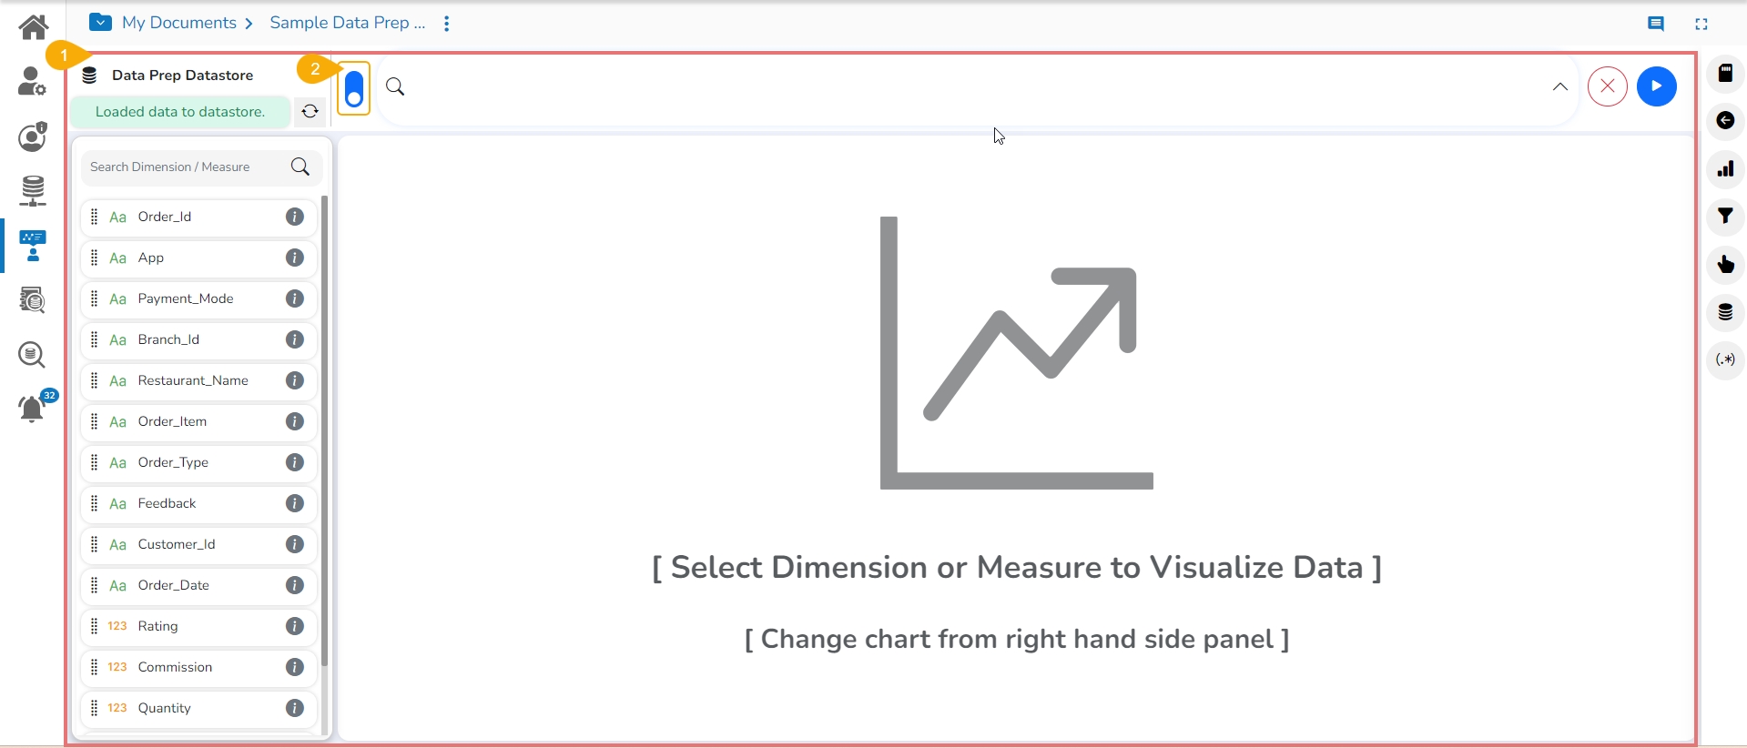Open the three-dot menu beside Sample Data Prep
The image size is (1747, 748).
(x=446, y=24)
